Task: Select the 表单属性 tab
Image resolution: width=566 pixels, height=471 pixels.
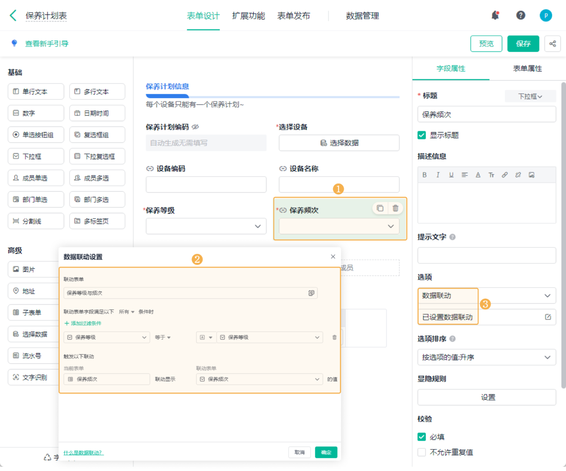Action: [x=527, y=68]
